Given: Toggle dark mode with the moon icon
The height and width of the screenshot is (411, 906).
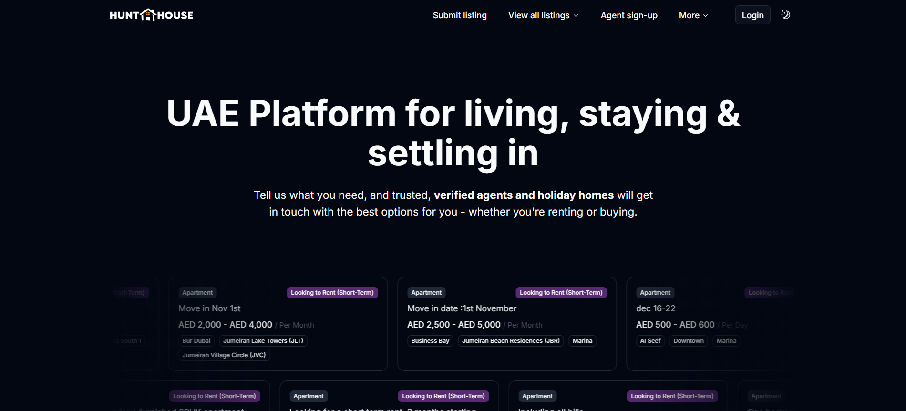Looking at the screenshot, I should pos(785,15).
